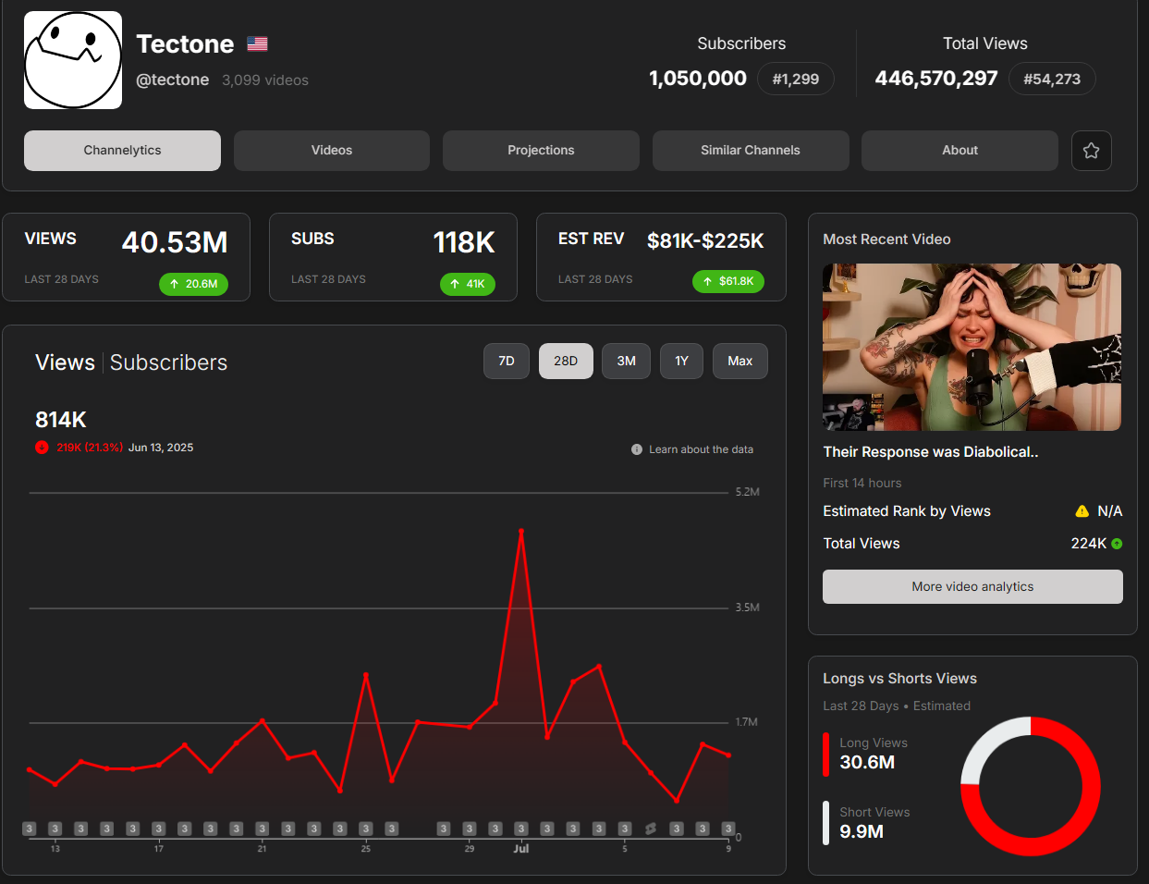The width and height of the screenshot is (1149, 884).
Task: Switch chart to Subscribers view
Action: (168, 362)
